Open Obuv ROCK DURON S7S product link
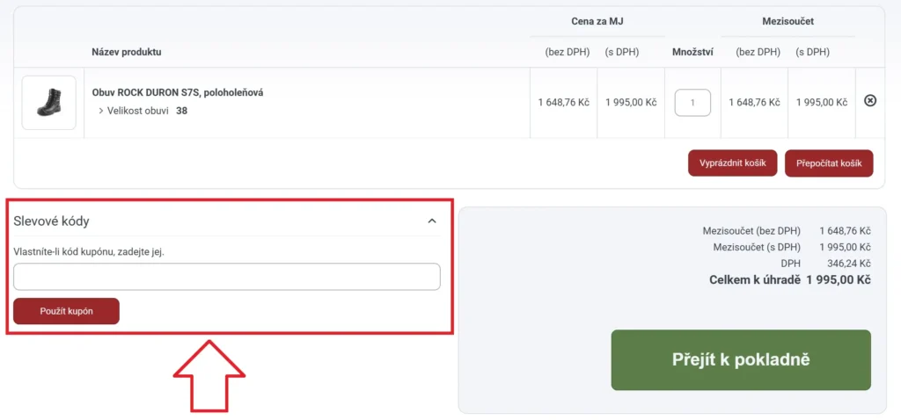Screen dimensions: 901x420 click(178, 92)
